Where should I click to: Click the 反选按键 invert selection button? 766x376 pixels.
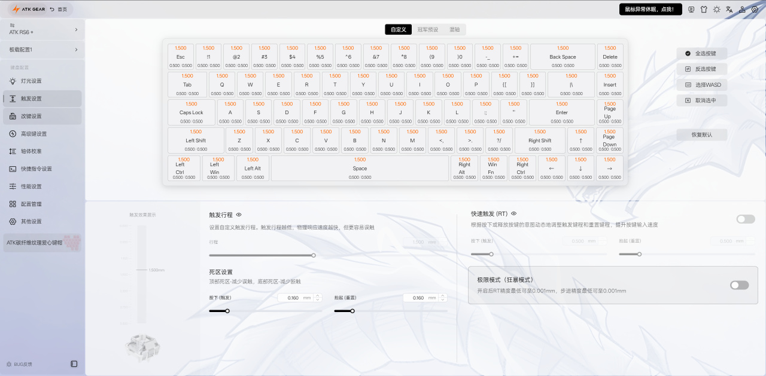(702, 69)
